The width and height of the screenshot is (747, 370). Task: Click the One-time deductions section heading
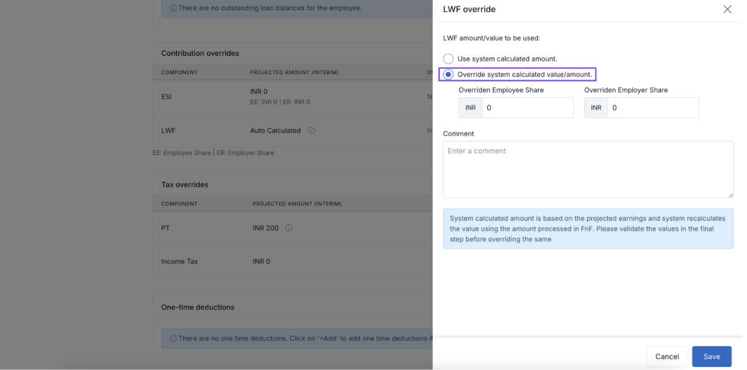(198, 307)
